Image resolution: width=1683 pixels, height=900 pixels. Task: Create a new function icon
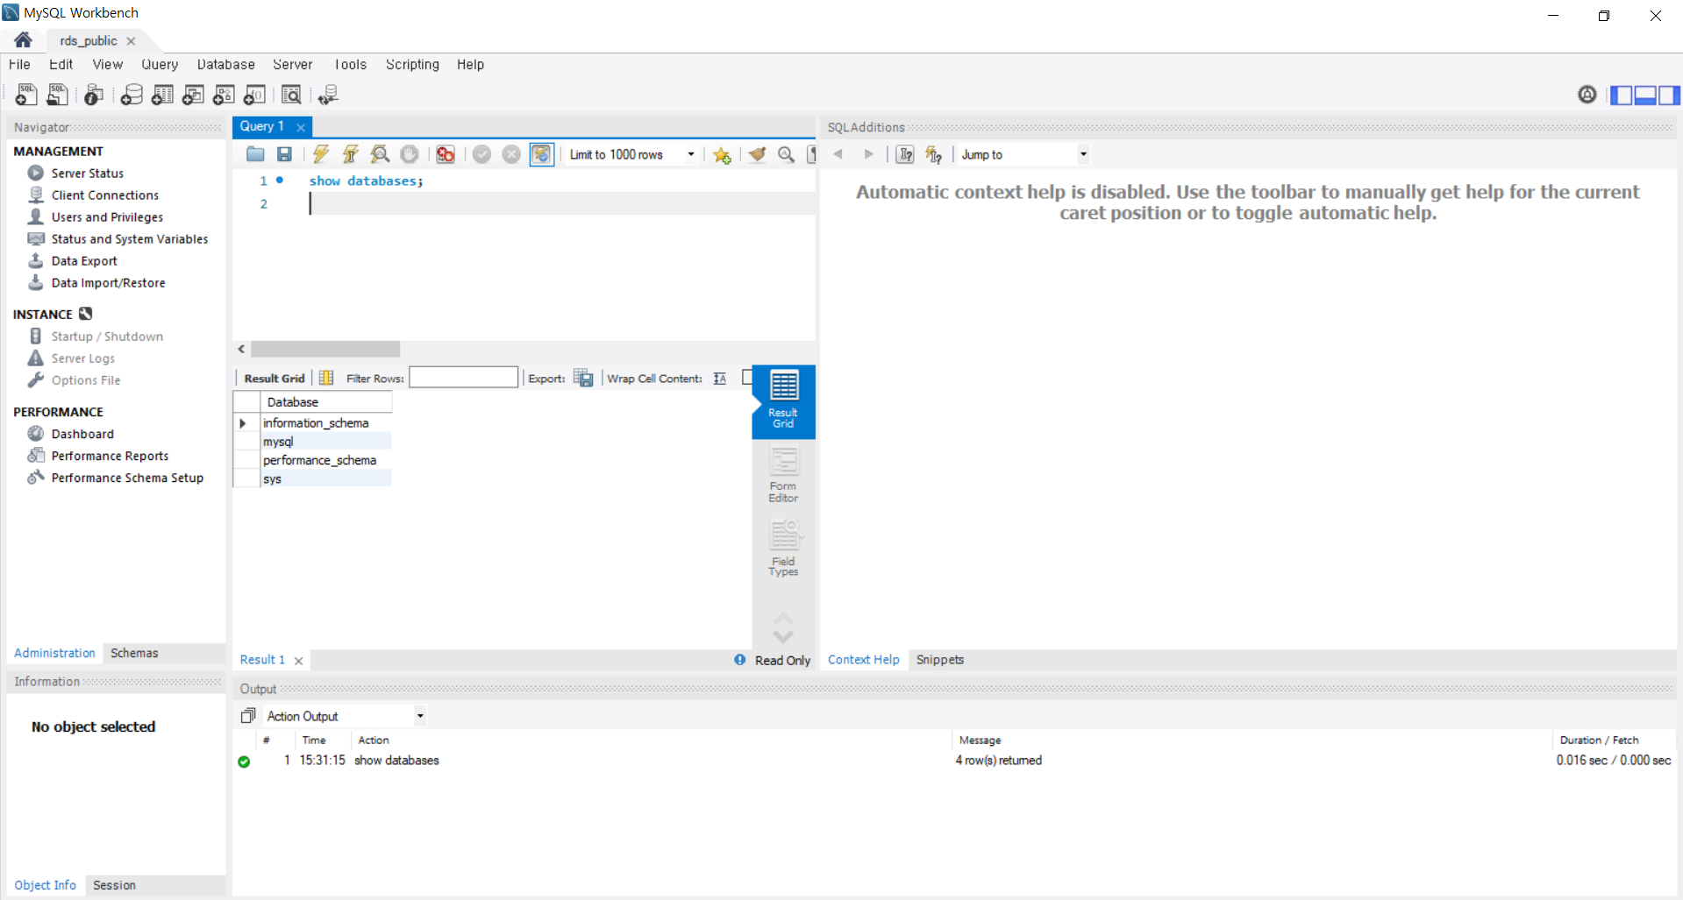click(254, 95)
